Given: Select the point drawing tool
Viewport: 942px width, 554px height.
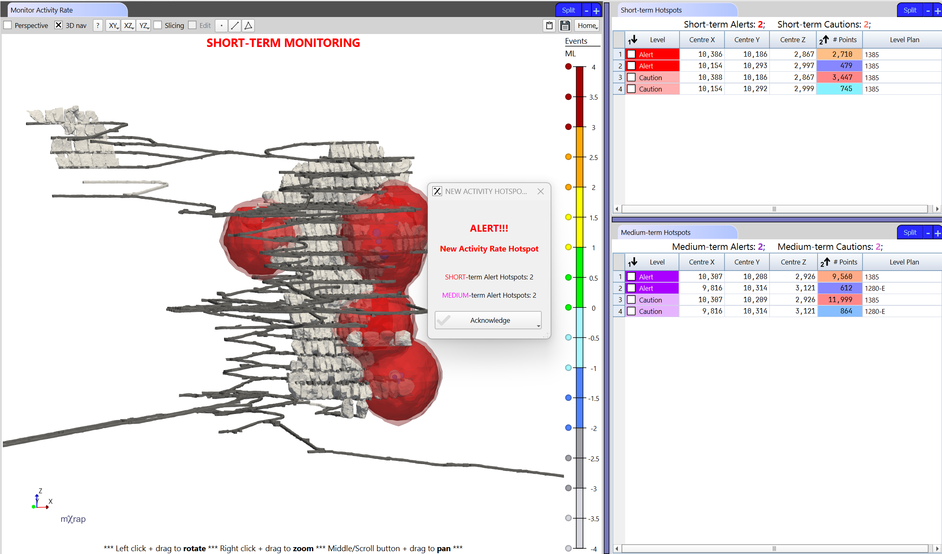Looking at the screenshot, I should coord(221,26).
